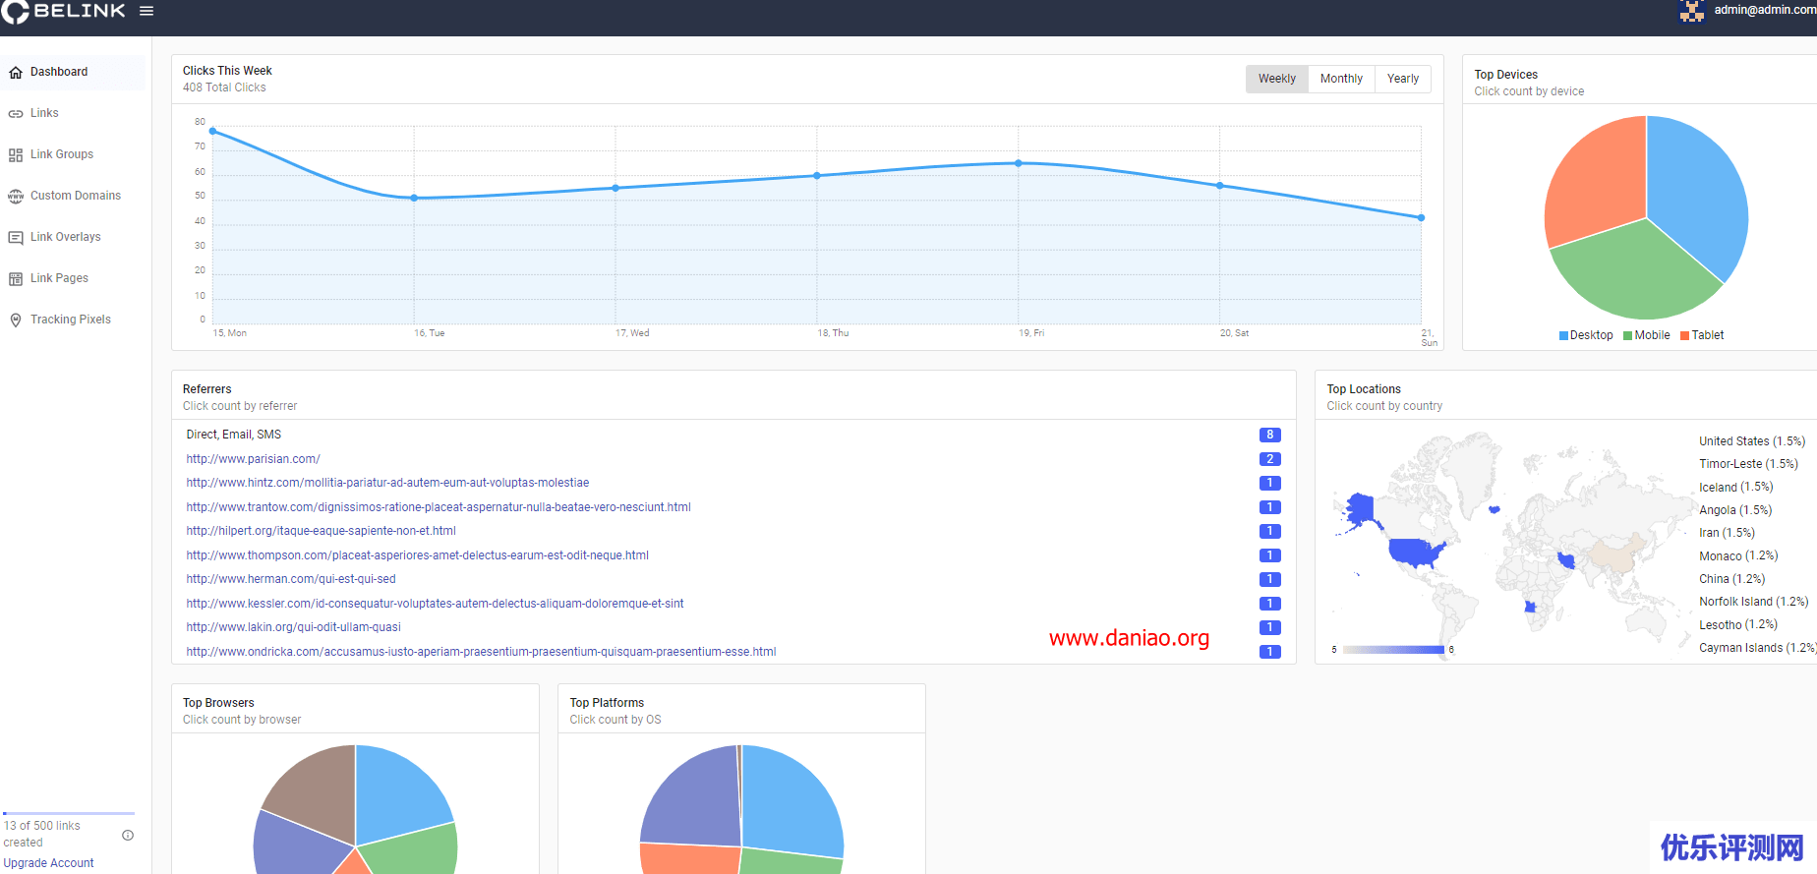Click Timor-Leste (1.5%) location entry
The height and width of the screenshot is (874, 1817).
[1748, 464]
